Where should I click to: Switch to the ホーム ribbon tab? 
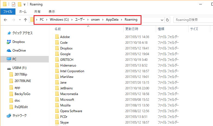click(x=23, y=12)
